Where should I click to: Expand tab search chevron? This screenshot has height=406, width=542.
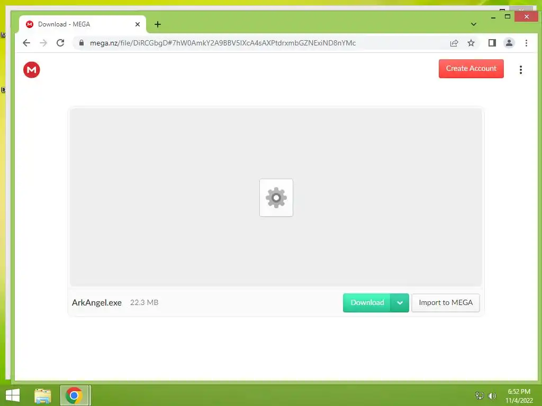tap(474, 24)
